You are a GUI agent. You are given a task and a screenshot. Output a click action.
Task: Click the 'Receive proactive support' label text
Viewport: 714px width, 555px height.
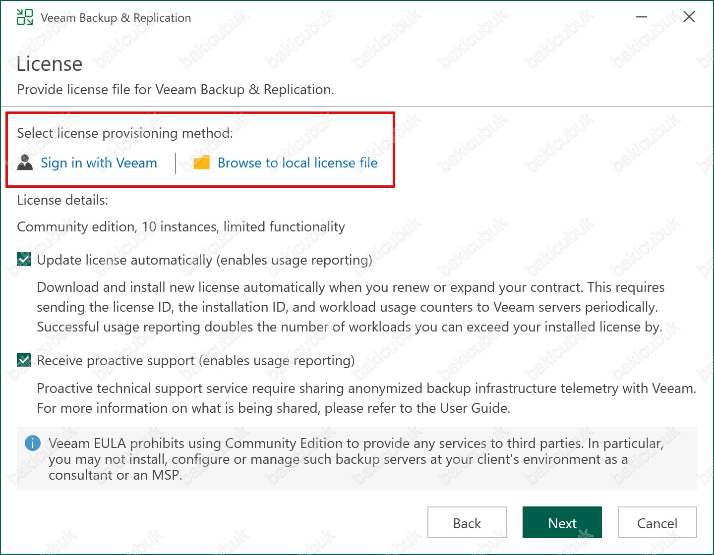(x=195, y=361)
